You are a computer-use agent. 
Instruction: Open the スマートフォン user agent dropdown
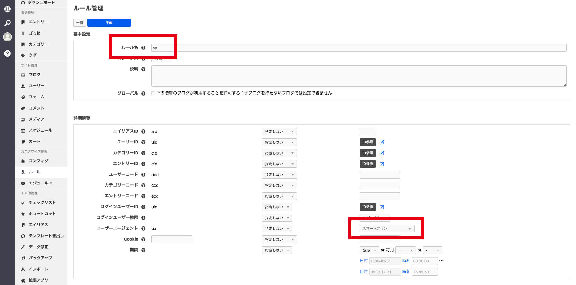click(387, 229)
